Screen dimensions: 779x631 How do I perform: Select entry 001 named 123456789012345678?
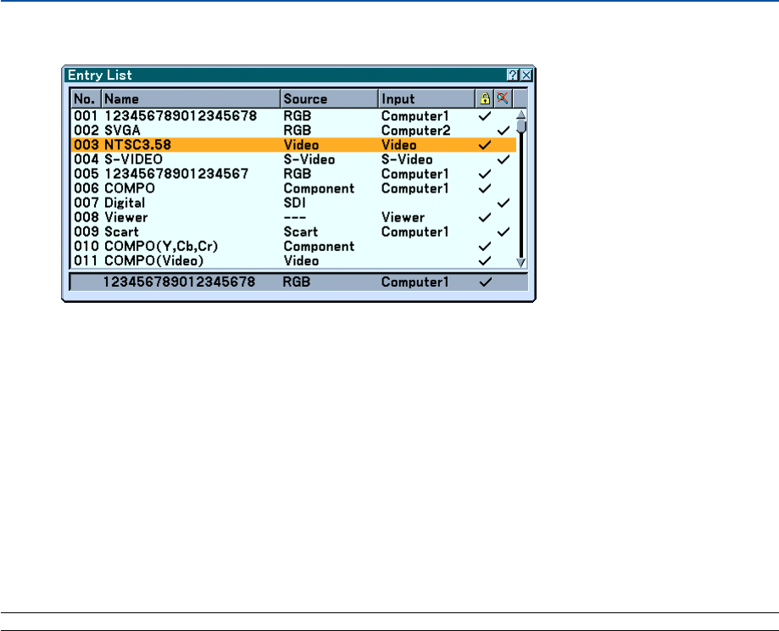click(293, 116)
